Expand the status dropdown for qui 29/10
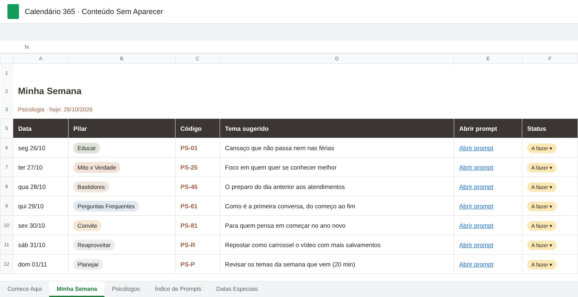The width and height of the screenshot is (578, 297). point(542,206)
